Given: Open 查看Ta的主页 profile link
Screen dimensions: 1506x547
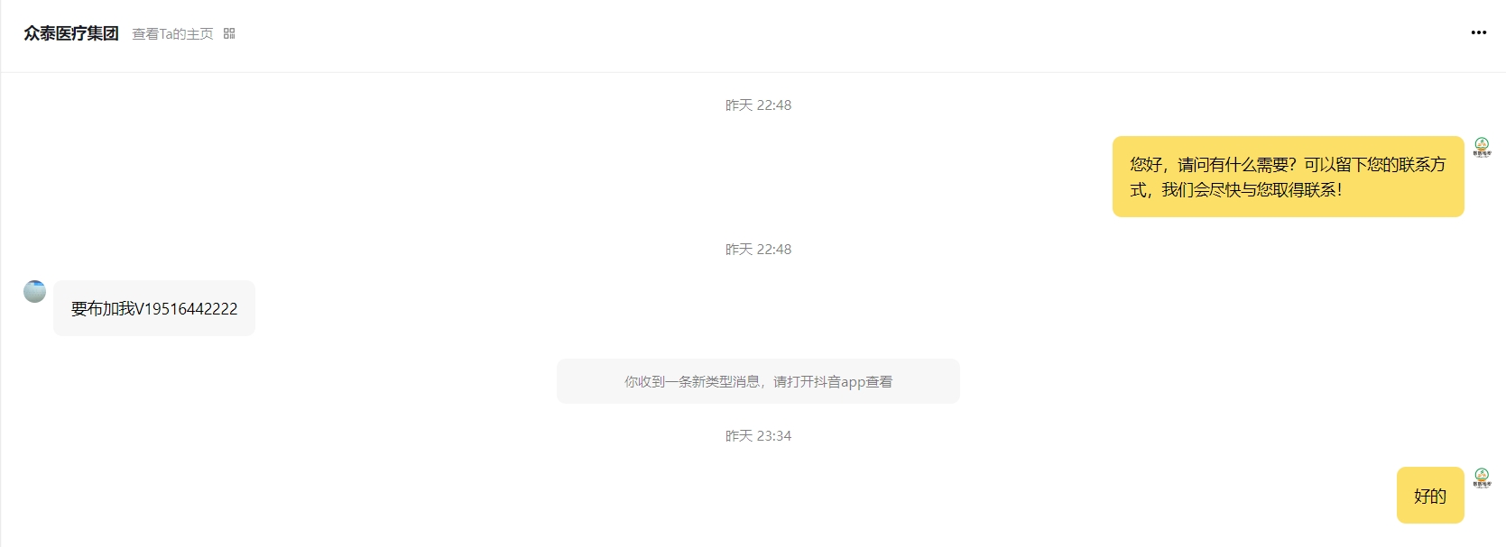Looking at the screenshot, I should pos(172,33).
